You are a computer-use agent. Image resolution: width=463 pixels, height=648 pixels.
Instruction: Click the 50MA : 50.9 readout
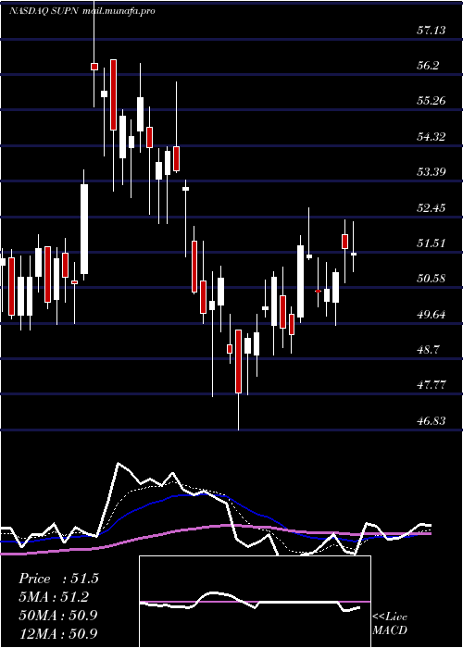pyautogui.click(x=58, y=615)
